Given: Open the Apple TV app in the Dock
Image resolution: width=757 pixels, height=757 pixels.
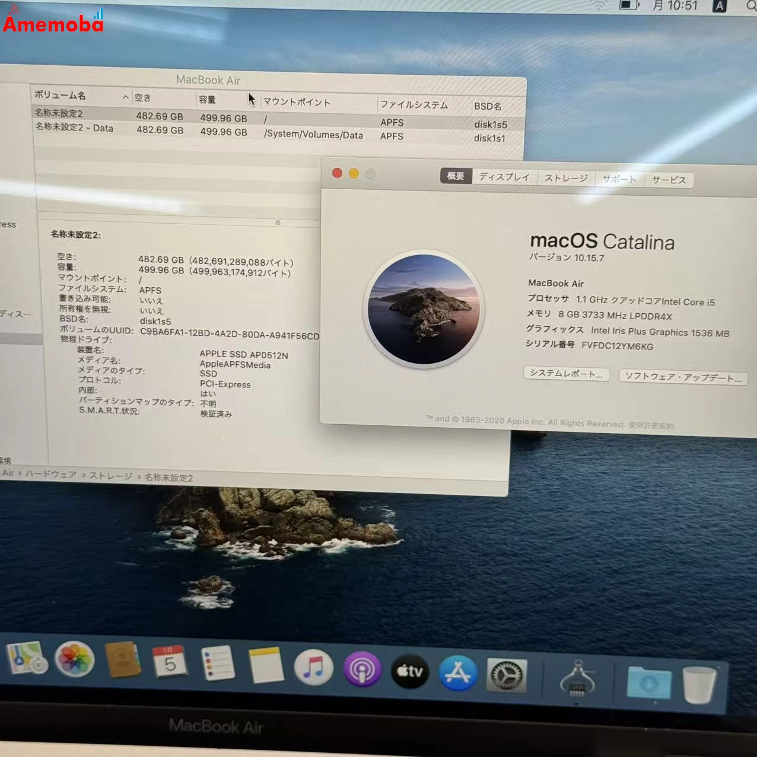Looking at the screenshot, I should pos(409,672).
